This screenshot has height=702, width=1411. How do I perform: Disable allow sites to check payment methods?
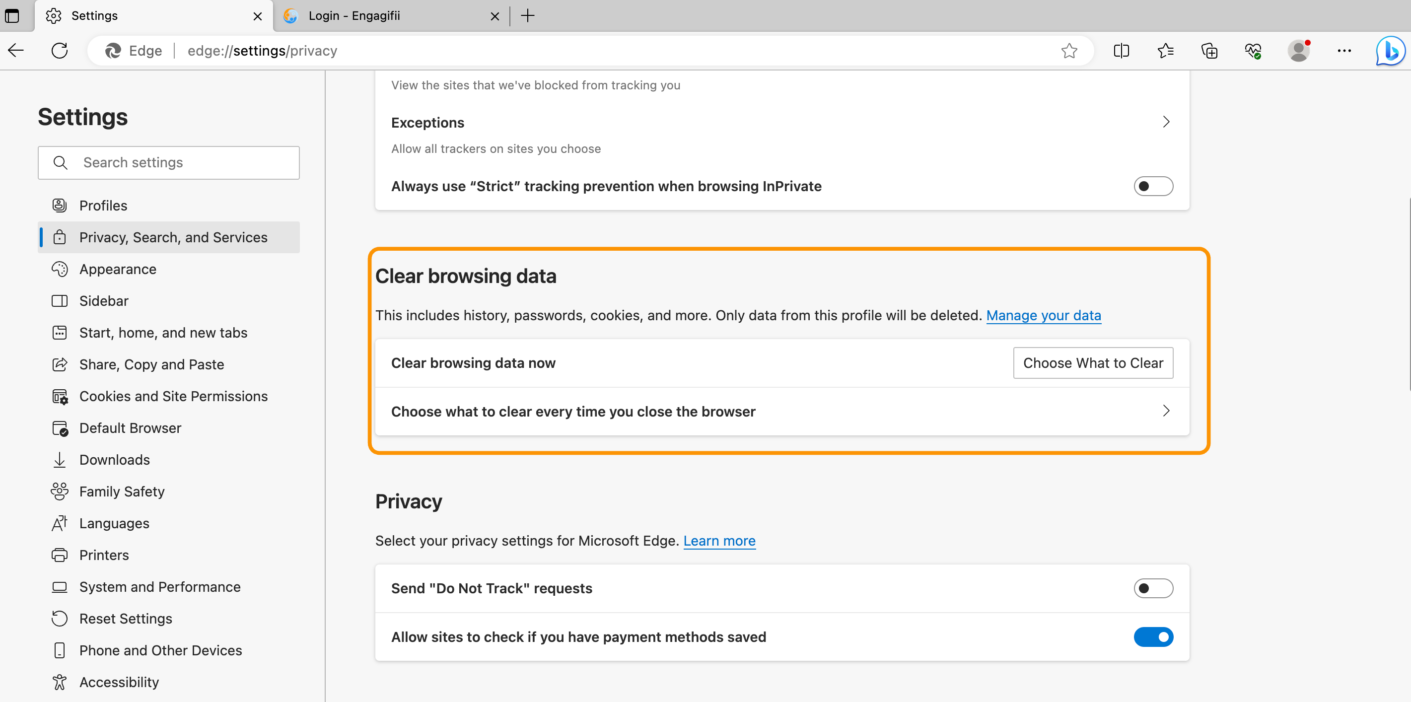pos(1153,637)
